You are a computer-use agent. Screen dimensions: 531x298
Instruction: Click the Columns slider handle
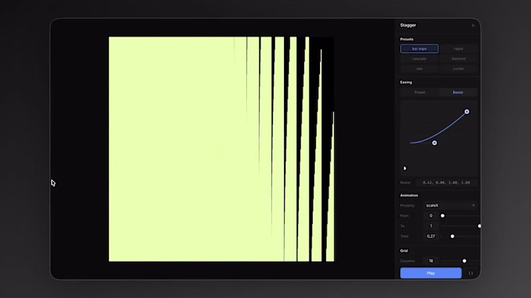(x=464, y=261)
